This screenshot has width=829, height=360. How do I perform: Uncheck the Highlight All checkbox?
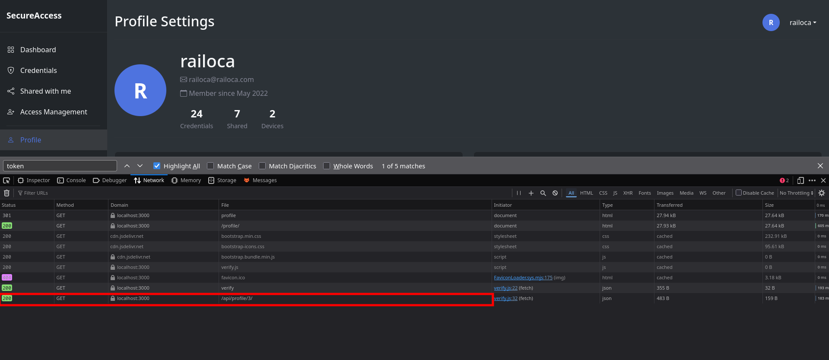[157, 166]
